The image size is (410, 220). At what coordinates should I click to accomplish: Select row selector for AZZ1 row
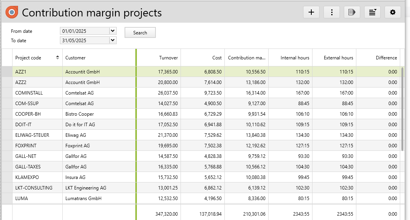pos(7,72)
